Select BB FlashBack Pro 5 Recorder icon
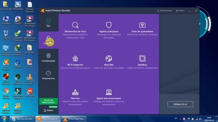 coord(30,36)
